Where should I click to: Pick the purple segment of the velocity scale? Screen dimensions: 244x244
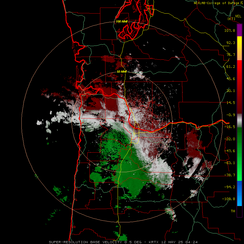click(239, 30)
